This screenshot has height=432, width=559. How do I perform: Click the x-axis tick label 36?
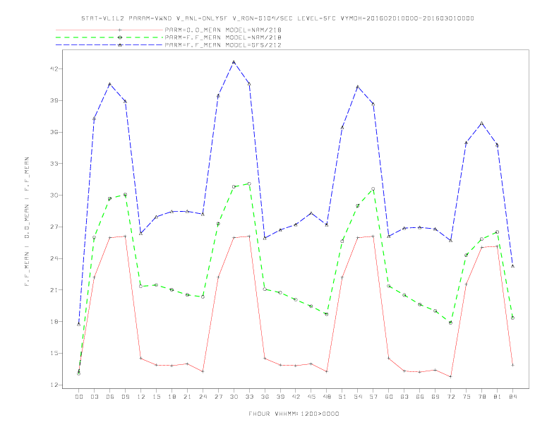[265, 397]
